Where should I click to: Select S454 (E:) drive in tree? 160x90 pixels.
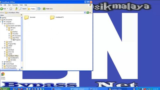(x=9, y=62)
